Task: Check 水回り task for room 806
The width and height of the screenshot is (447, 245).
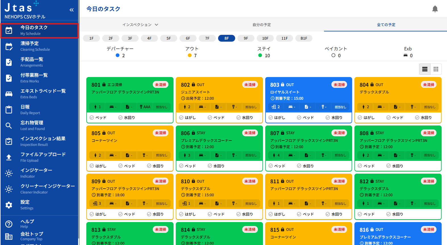Action: pos(210,166)
